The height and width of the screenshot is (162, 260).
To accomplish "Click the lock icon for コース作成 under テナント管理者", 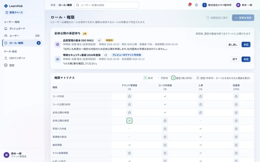I will pyautogui.click(x=129, y=96).
